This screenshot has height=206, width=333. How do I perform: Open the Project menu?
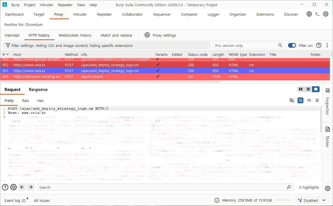(x=30, y=5)
